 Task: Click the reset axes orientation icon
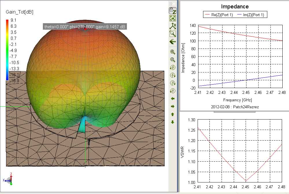(x=172, y=26)
